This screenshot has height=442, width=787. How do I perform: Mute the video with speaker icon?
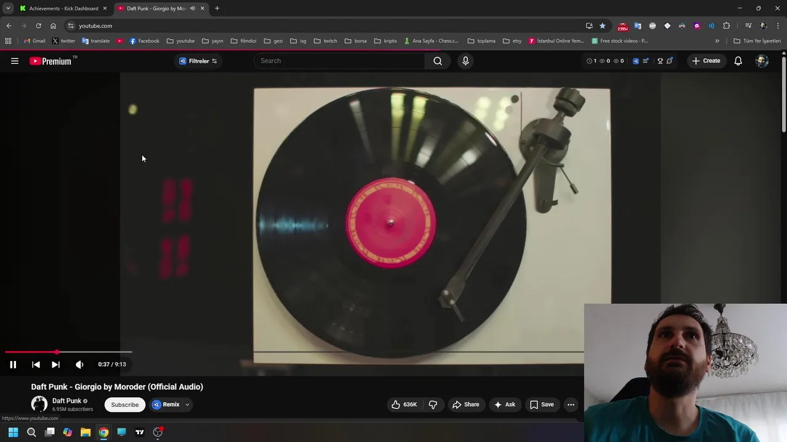[x=79, y=364]
